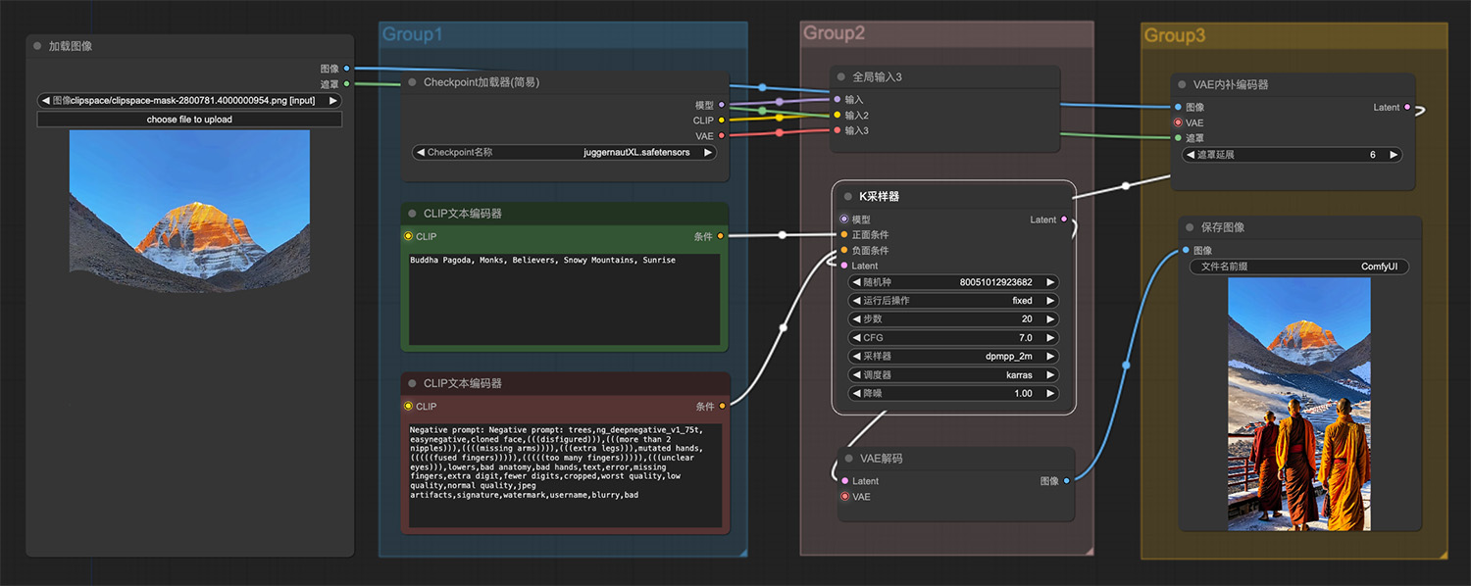The height and width of the screenshot is (586, 1471).
Task: Open the 采样器 dpmpp_2m dropdown
Action: pos(953,357)
